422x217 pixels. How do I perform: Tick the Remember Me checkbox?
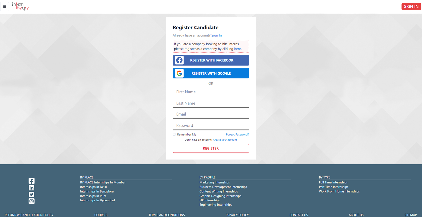pos(174,134)
